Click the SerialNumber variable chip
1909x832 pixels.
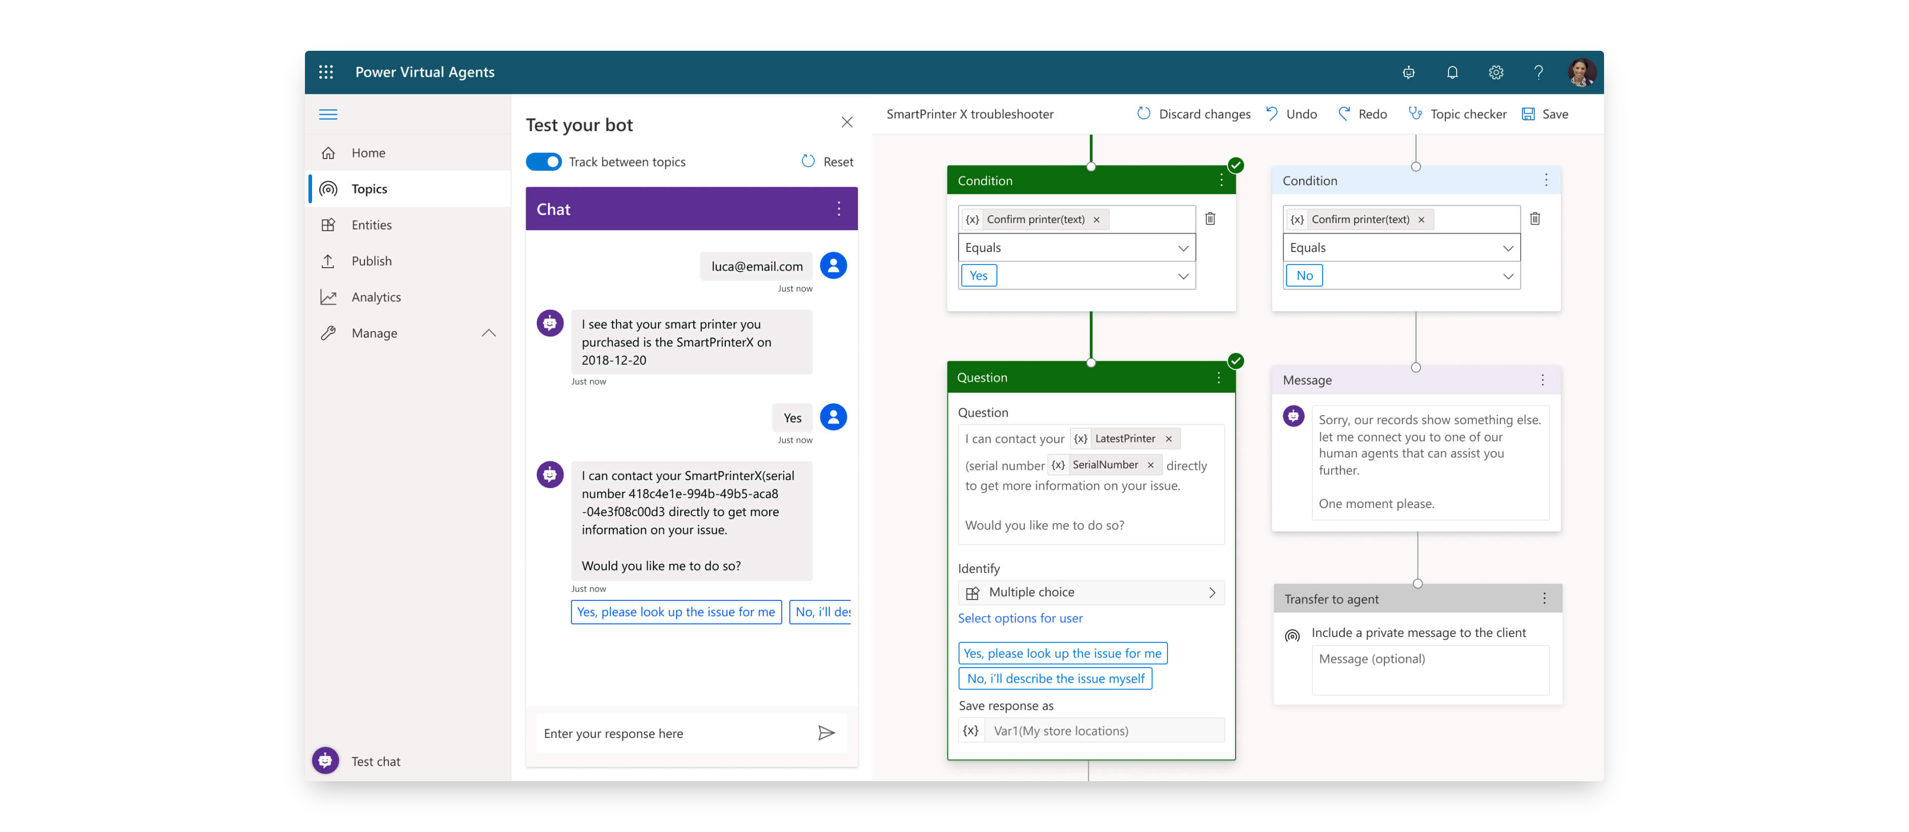click(x=1104, y=465)
